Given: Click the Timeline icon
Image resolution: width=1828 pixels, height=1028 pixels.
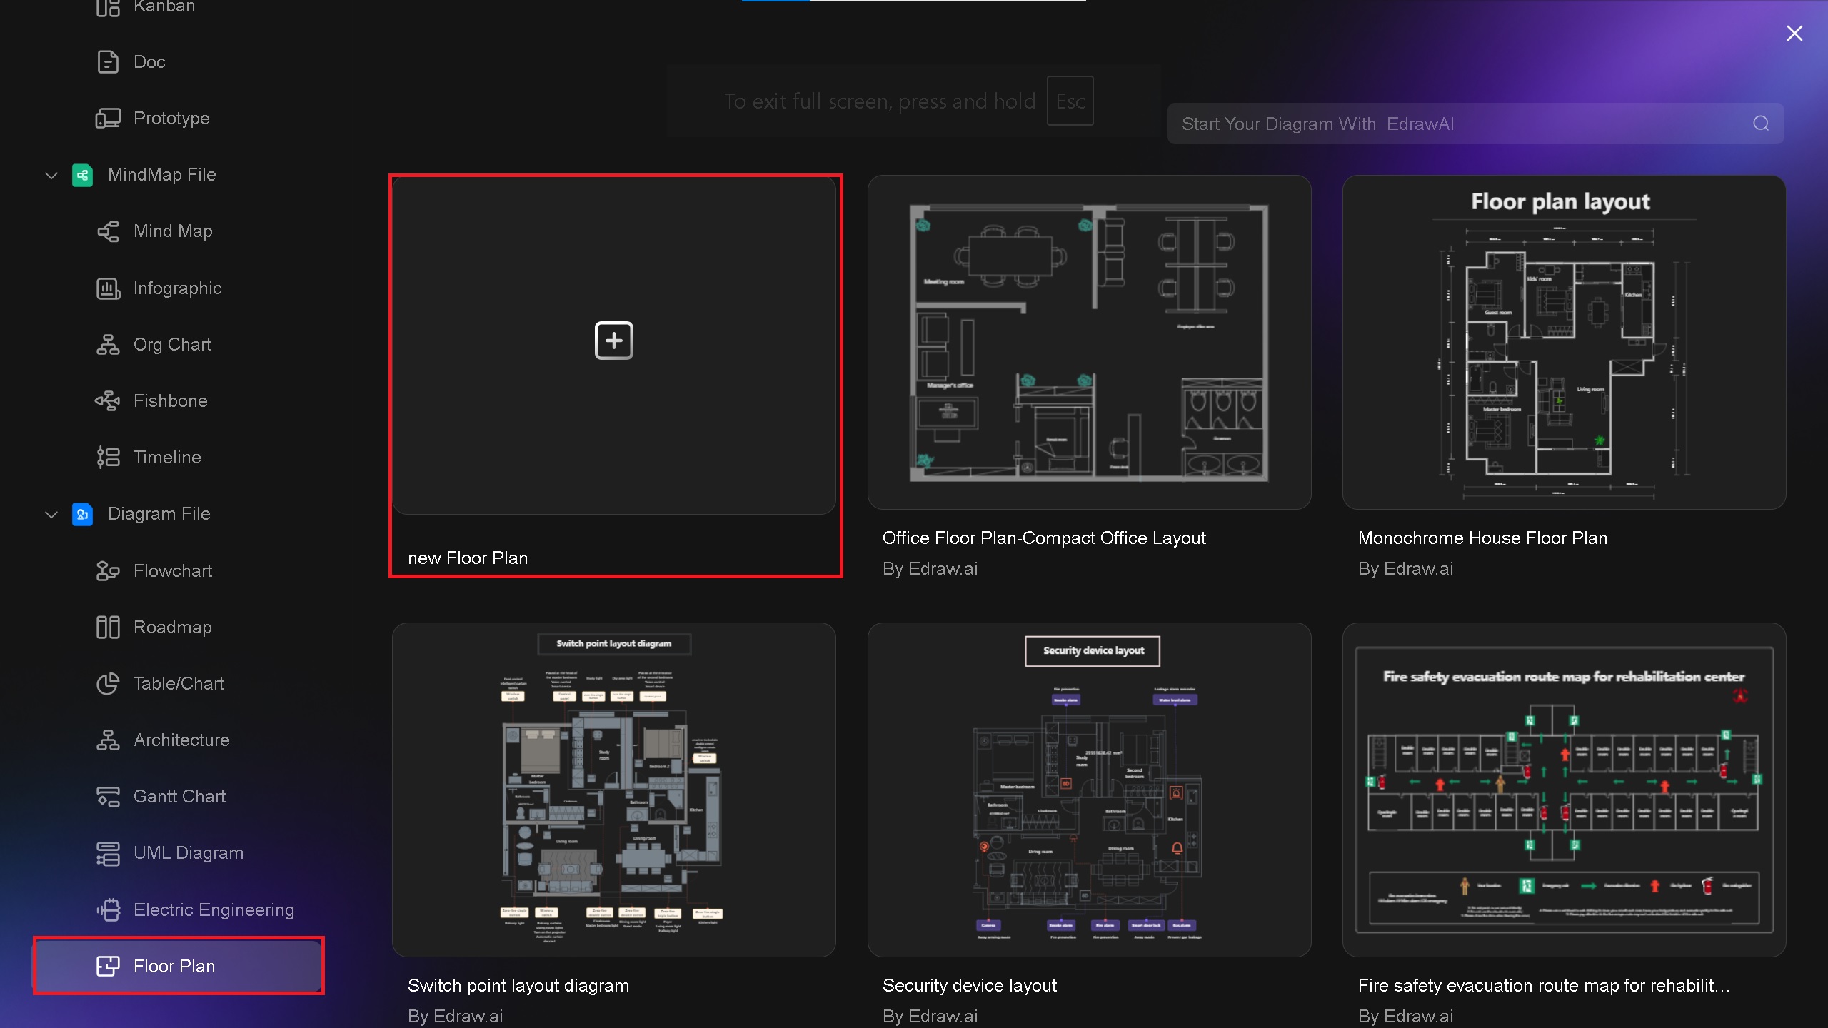Looking at the screenshot, I should pos(108,458).
